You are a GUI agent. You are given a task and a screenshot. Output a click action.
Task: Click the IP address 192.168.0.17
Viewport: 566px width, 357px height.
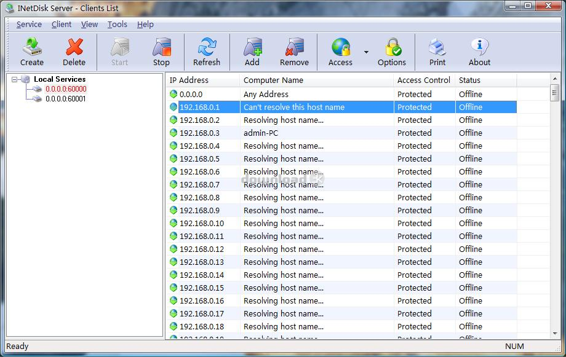202,314
